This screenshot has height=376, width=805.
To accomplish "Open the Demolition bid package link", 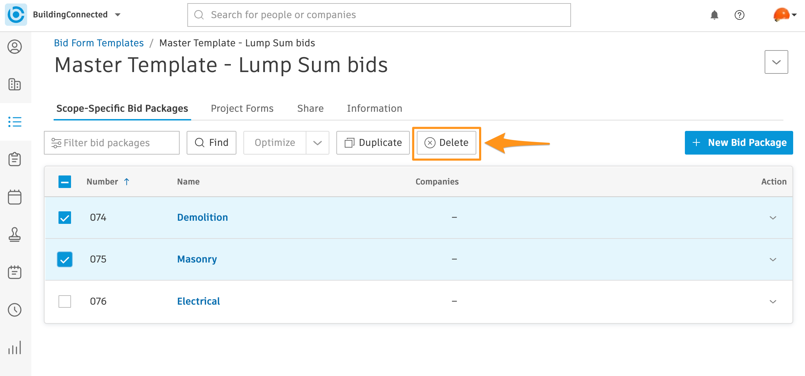I will (x=202, y=217).
